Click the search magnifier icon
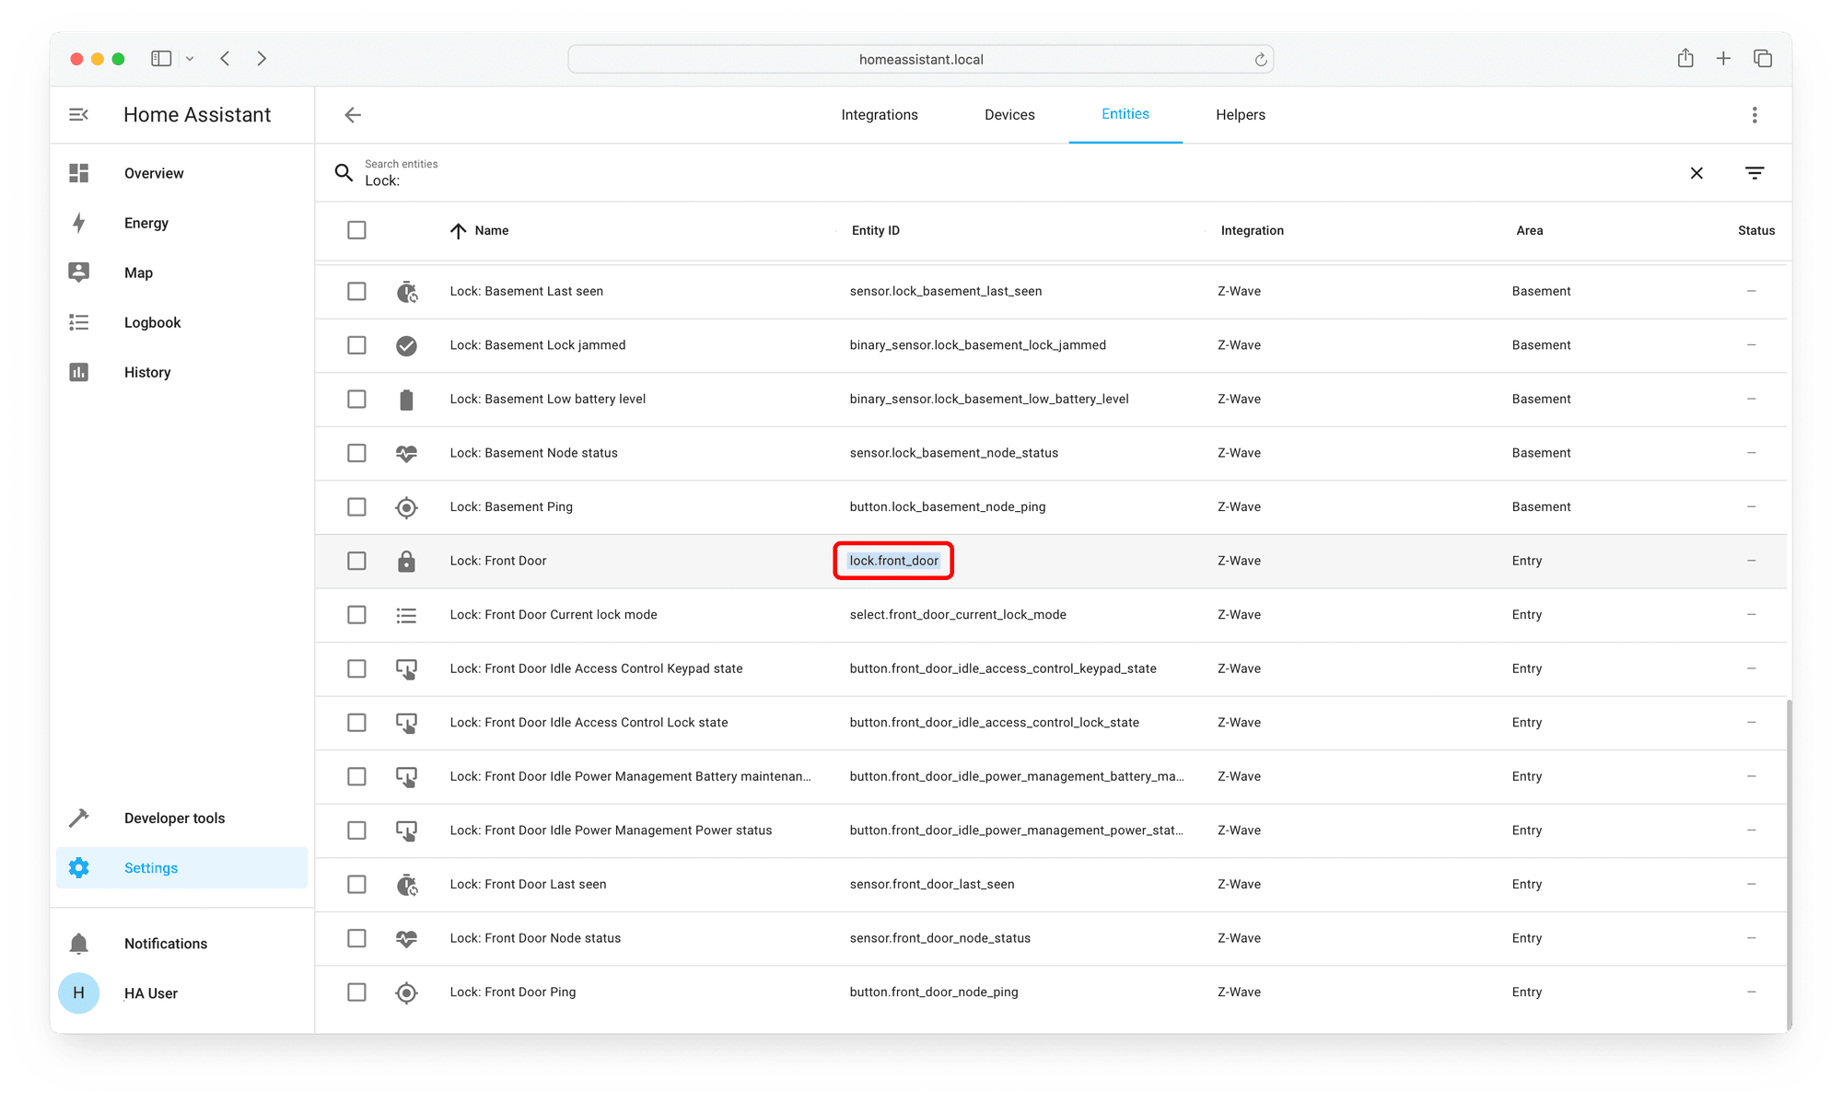 click(344, 172)
